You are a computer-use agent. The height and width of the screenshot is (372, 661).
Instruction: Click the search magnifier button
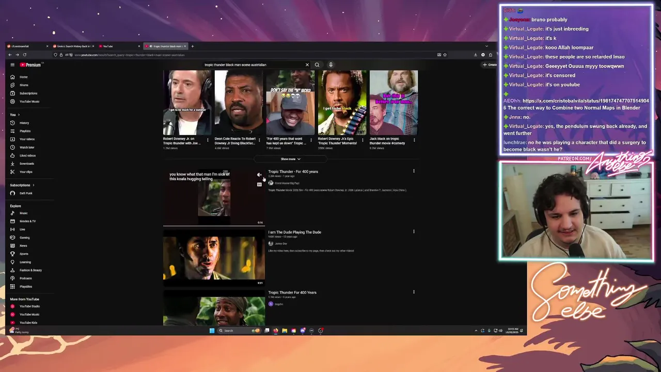click(317, 65)
